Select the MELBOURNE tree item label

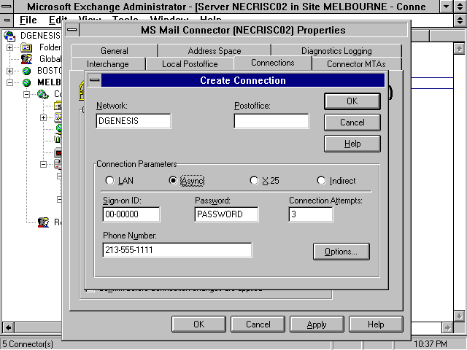tap(49, 82)
